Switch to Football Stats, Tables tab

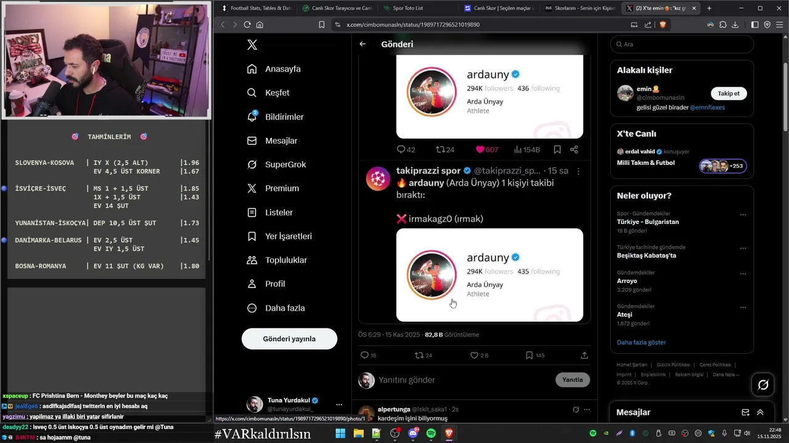tap(256, 8)
